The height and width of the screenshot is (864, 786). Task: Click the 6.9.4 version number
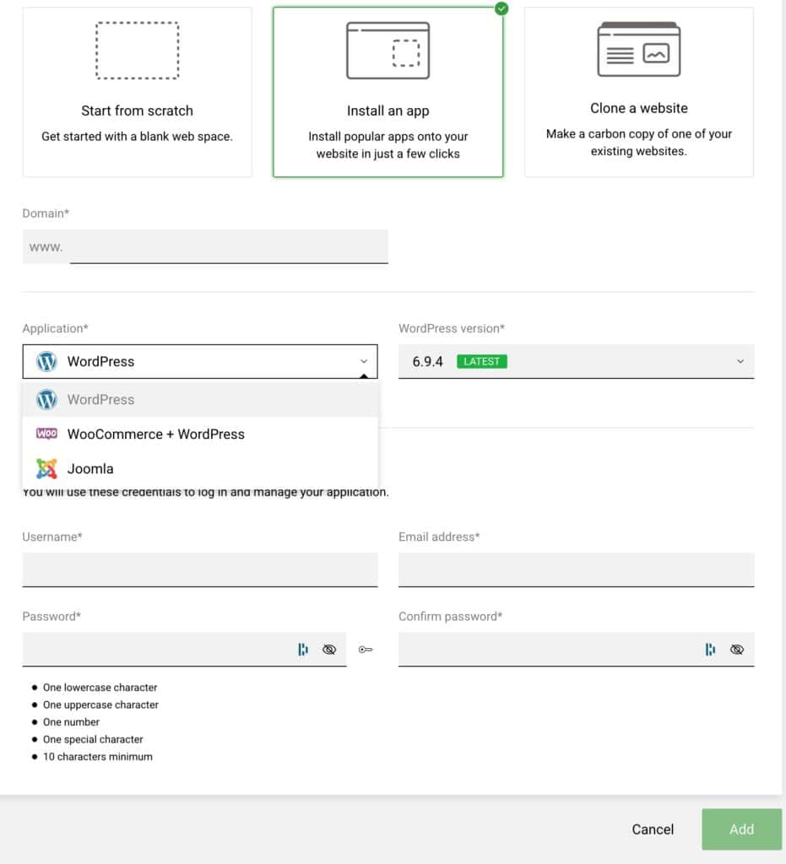point(428,361)
